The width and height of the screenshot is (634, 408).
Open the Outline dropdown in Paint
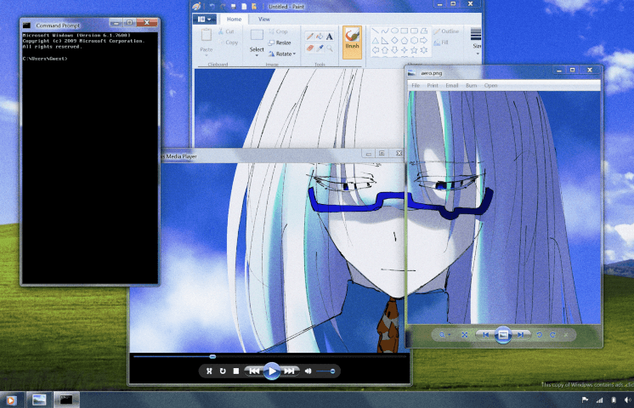pyautogui.click(x=446, y=31)
